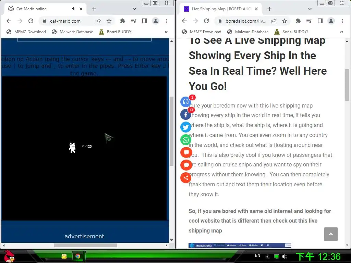Click the speaker volume tray icon

(285, 256)
